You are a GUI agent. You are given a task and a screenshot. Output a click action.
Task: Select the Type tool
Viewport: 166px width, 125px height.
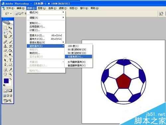10,60
